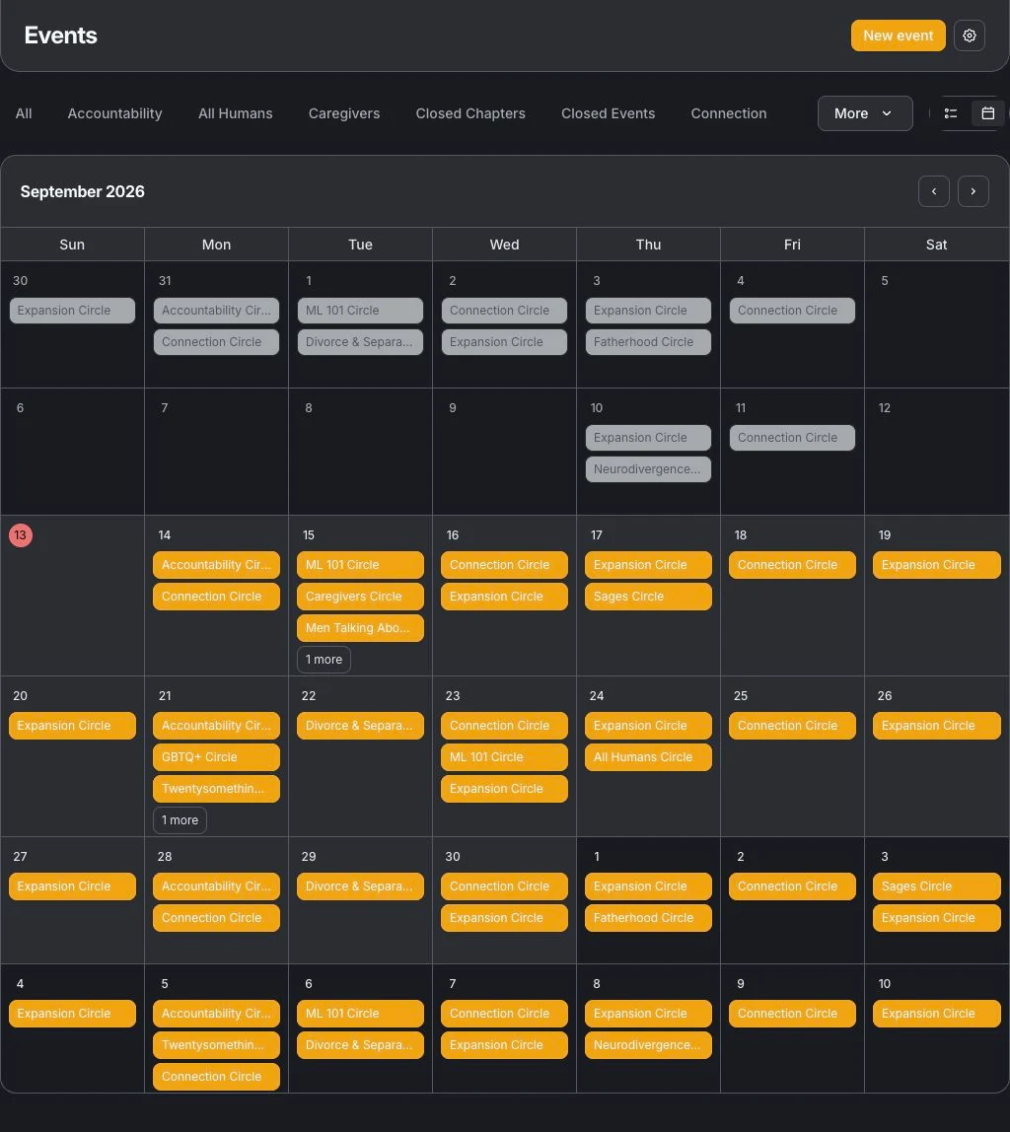Open ML 101 Circle on October 6
Viewport: 1010px width, 1132px height.
(x=360, y=1014)
